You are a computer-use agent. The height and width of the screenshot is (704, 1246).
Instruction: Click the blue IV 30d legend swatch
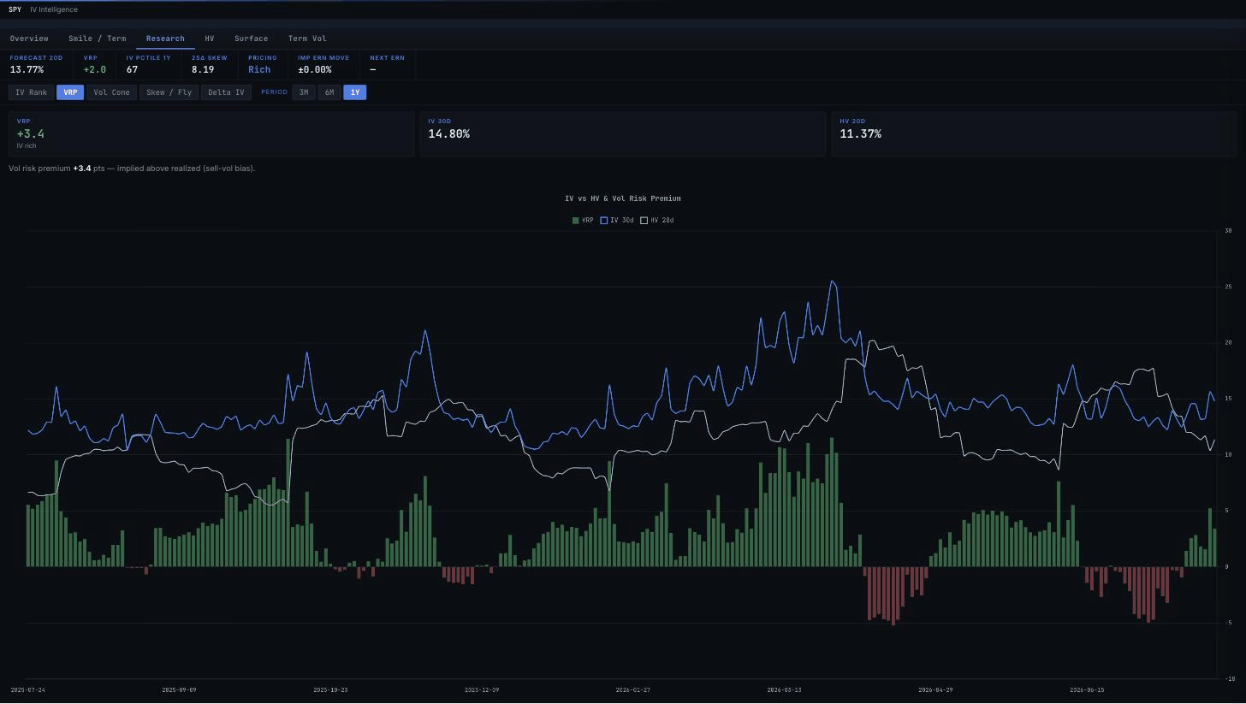(603, 221)
